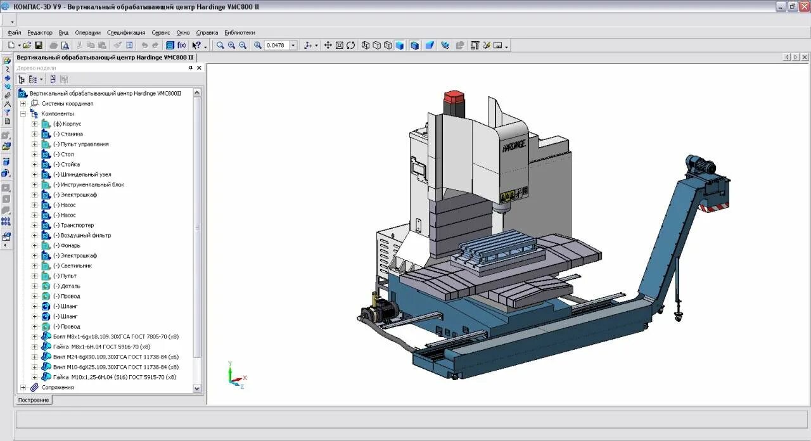Expand the Сопряжения tree node

[23, 387]
